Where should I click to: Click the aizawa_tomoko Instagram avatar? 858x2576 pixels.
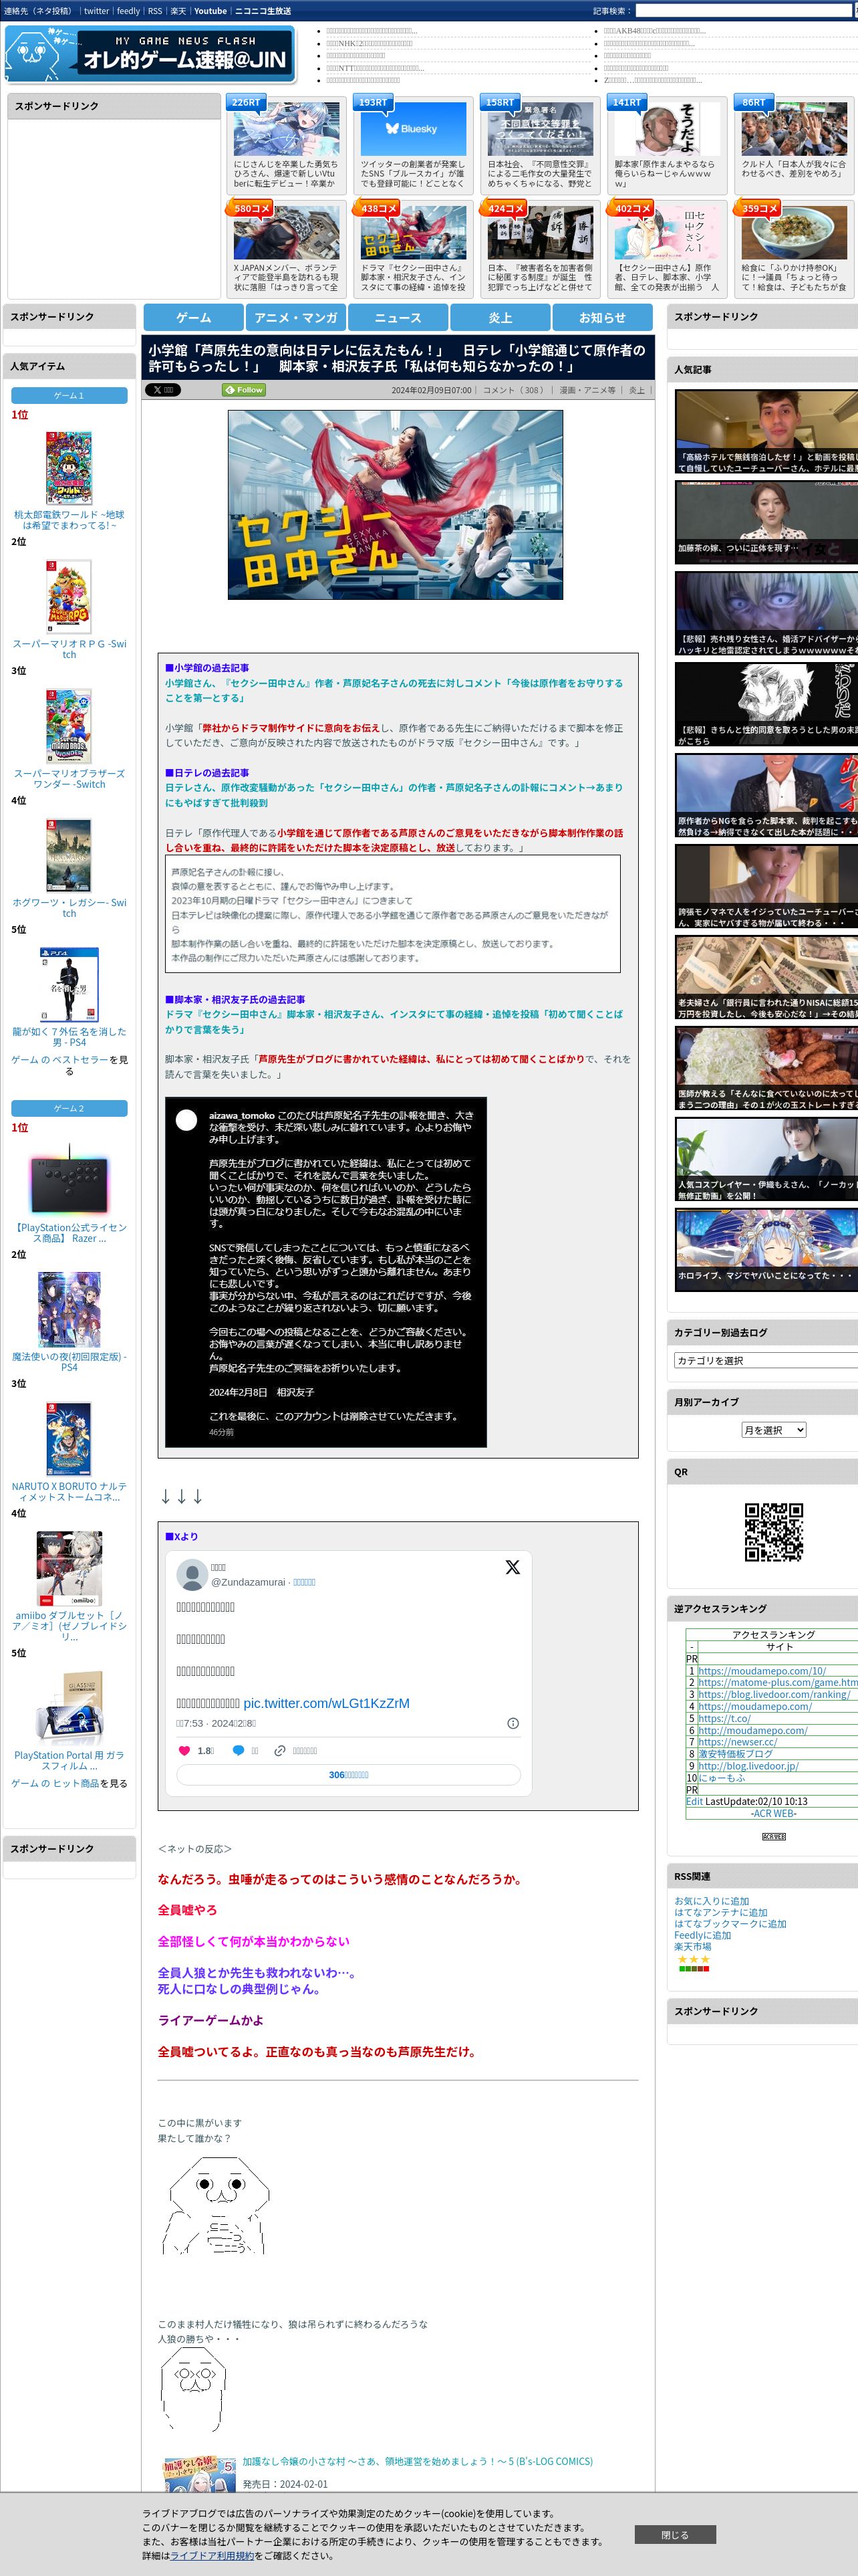(x=186, y=1120)
